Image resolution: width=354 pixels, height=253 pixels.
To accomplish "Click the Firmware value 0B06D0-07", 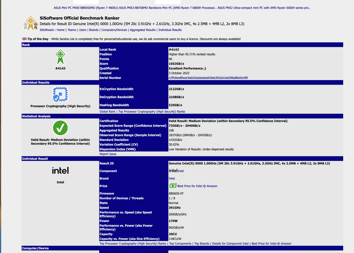I will click(x=176, y=194).
